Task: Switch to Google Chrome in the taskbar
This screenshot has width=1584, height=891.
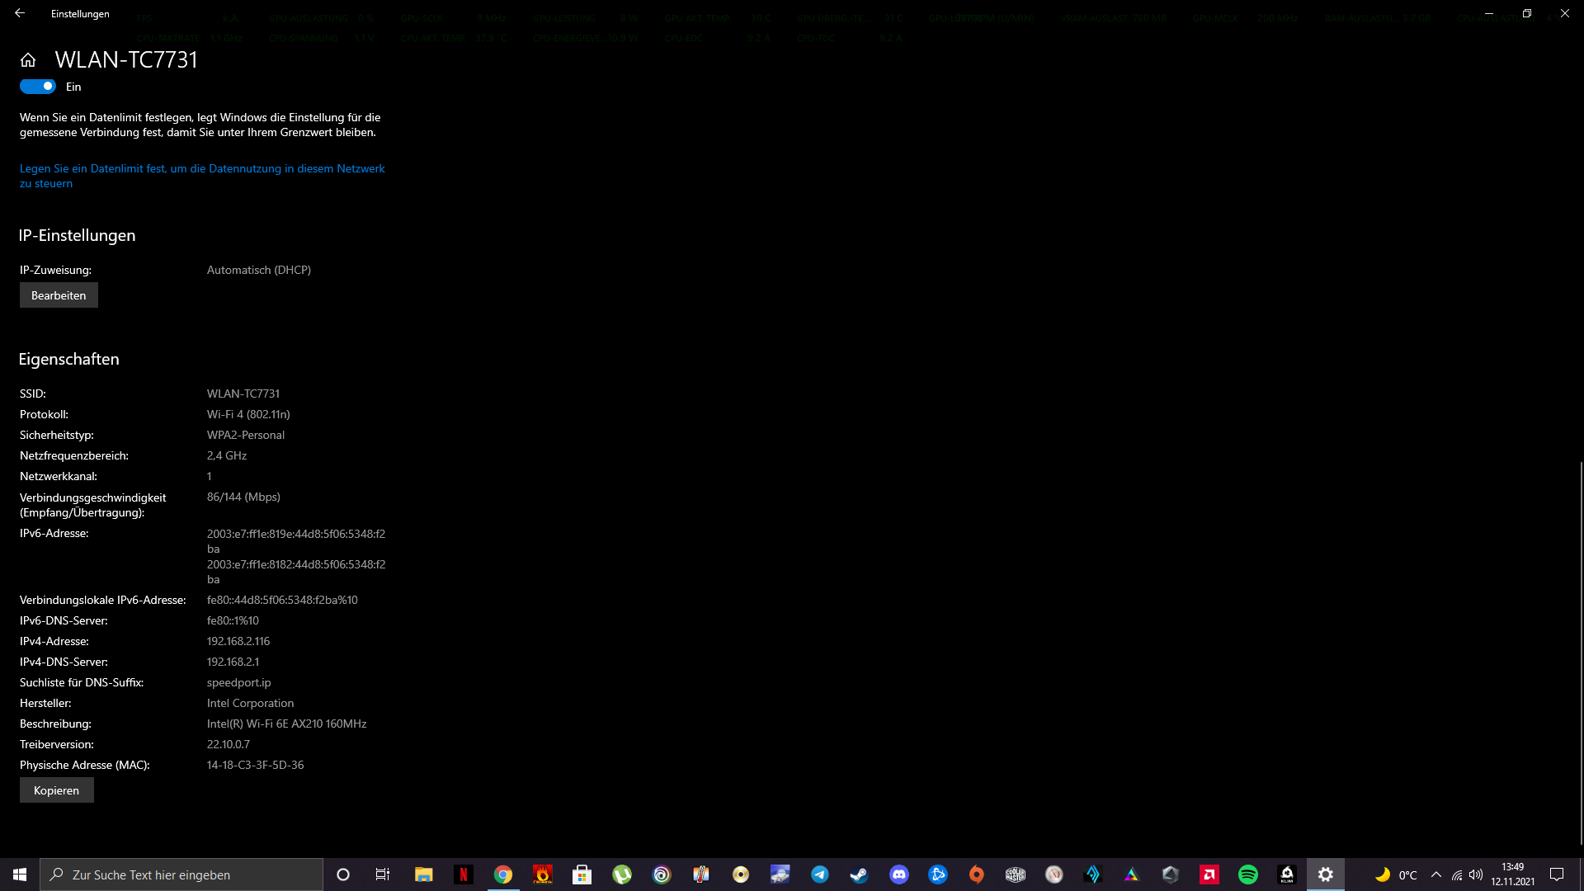Action: [502, 874]
